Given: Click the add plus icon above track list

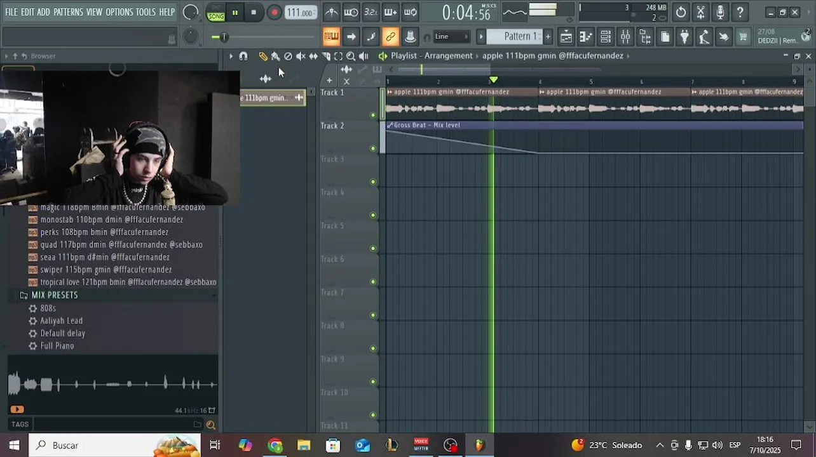Looking at the screenshot, I should tap(329, 81).
